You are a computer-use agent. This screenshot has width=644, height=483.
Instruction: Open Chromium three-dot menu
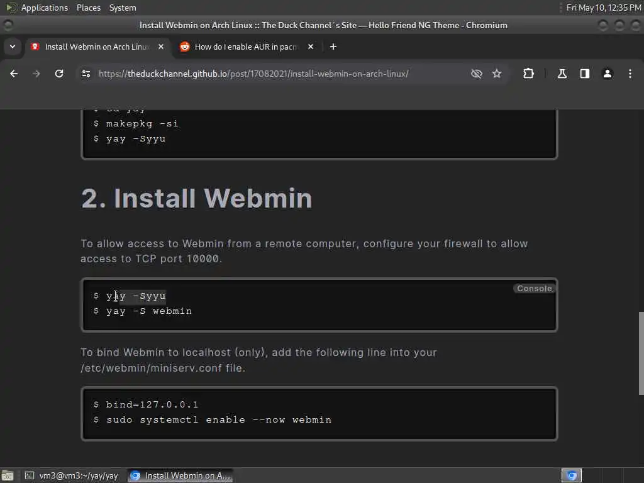point(630,74)
